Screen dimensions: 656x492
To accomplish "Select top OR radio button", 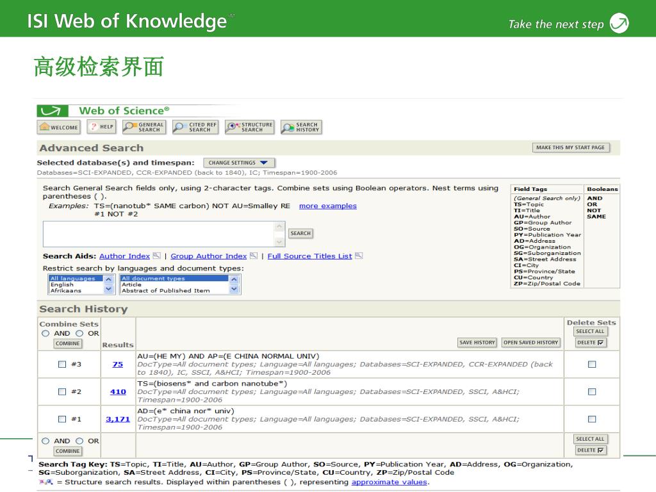I will [79, 333].
